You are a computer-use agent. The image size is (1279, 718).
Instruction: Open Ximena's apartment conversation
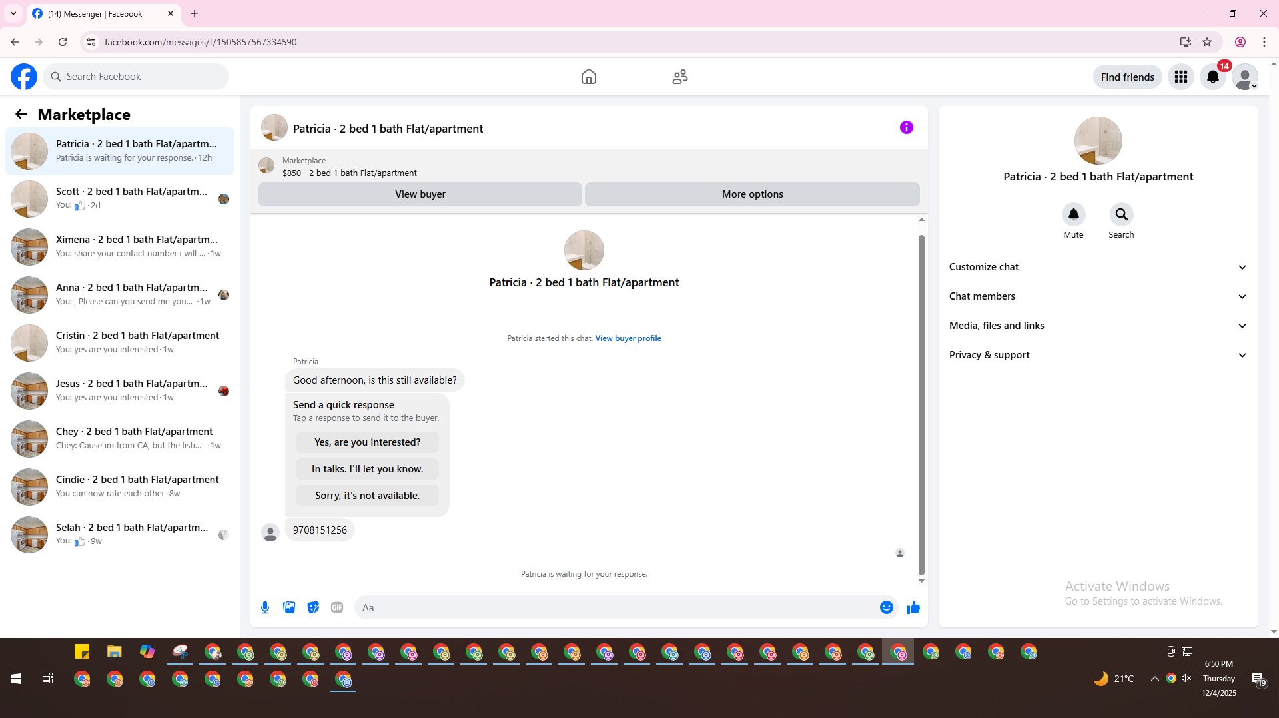point(120,246)
